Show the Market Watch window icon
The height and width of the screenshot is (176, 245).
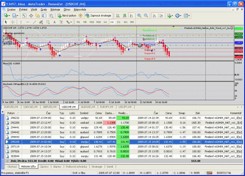coord(24,16)
